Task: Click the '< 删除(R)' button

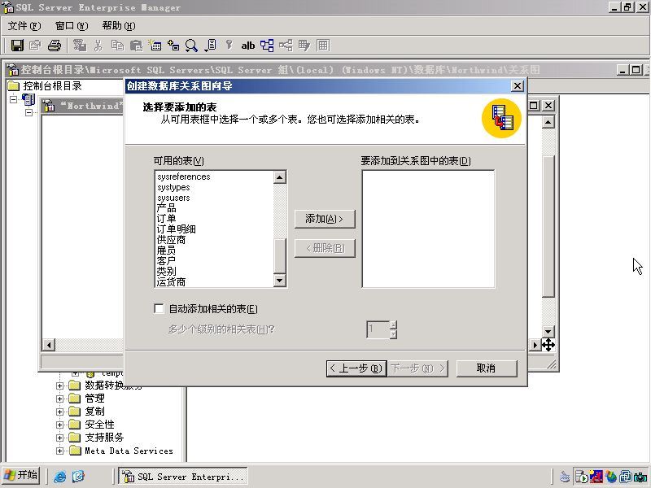Action: pos(325,248)
